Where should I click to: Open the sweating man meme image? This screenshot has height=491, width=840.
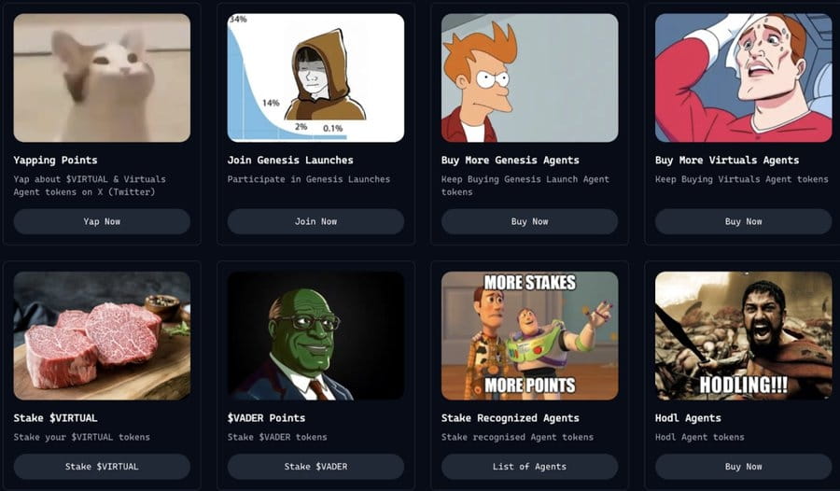pyautogui.click(x=743, y=77)
